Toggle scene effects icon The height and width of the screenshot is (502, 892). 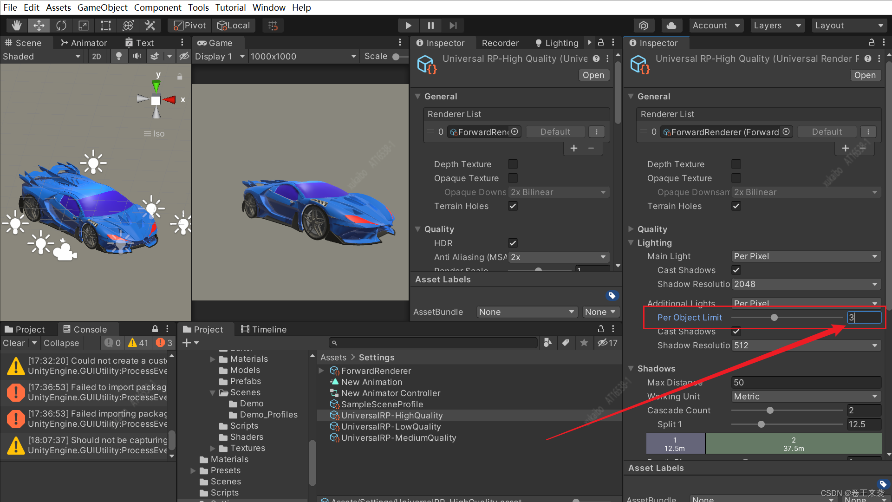pos(155,56)
